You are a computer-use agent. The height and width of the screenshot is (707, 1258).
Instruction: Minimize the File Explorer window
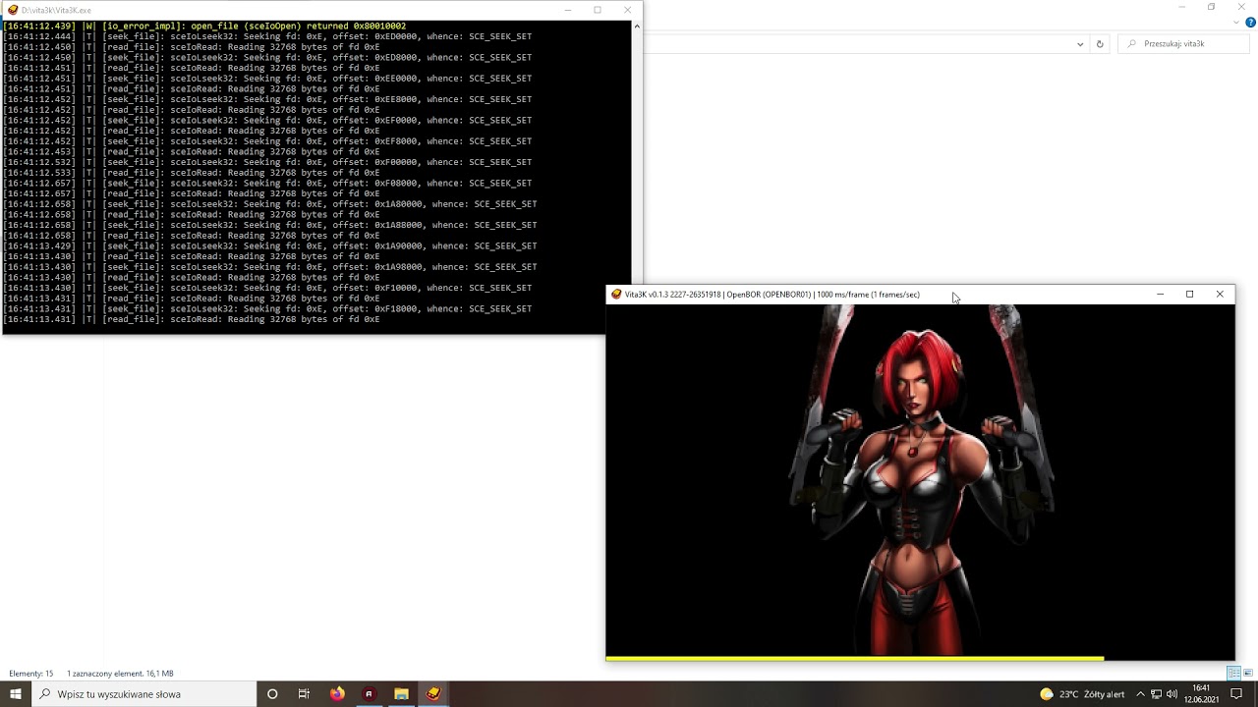[x=1182, y=7]
